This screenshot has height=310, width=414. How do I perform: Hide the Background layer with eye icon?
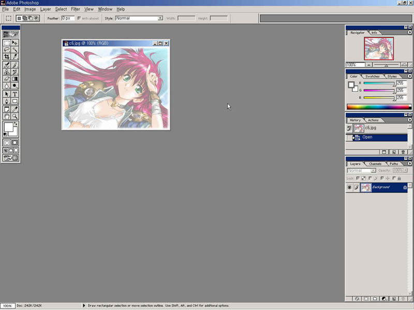click(349, 187)
